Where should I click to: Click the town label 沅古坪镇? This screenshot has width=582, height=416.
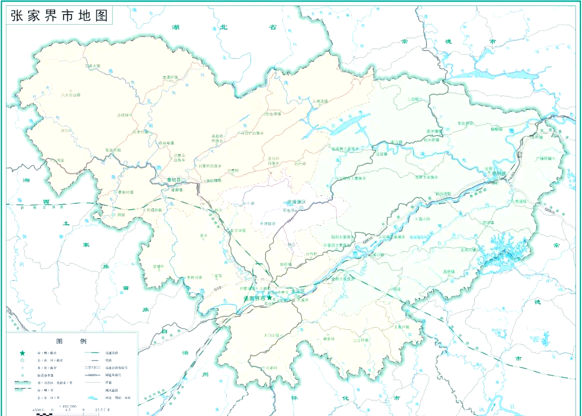click(361, 340)
